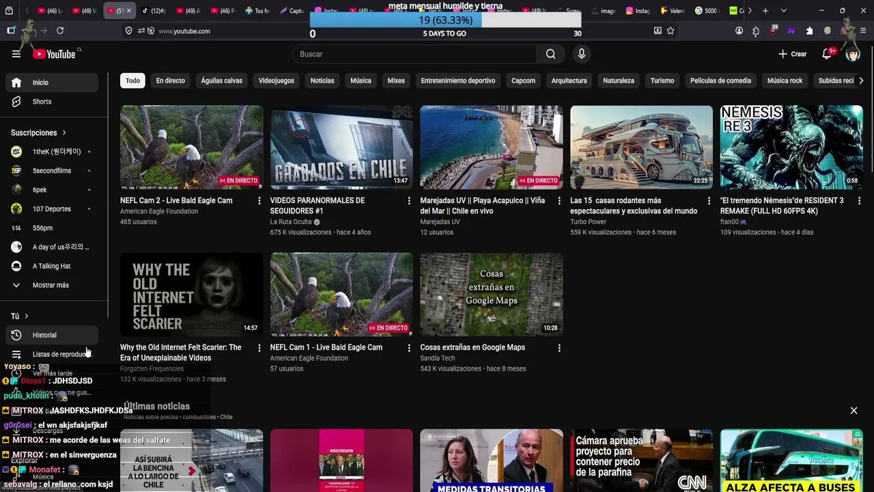Open options for casas rodantes video
The height and width of the screenshot is (492, 874).
coord(709,201)
